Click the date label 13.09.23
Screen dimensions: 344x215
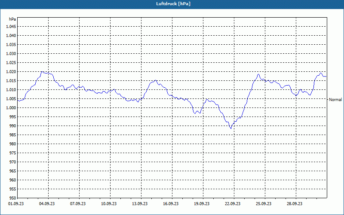(140, 204)
